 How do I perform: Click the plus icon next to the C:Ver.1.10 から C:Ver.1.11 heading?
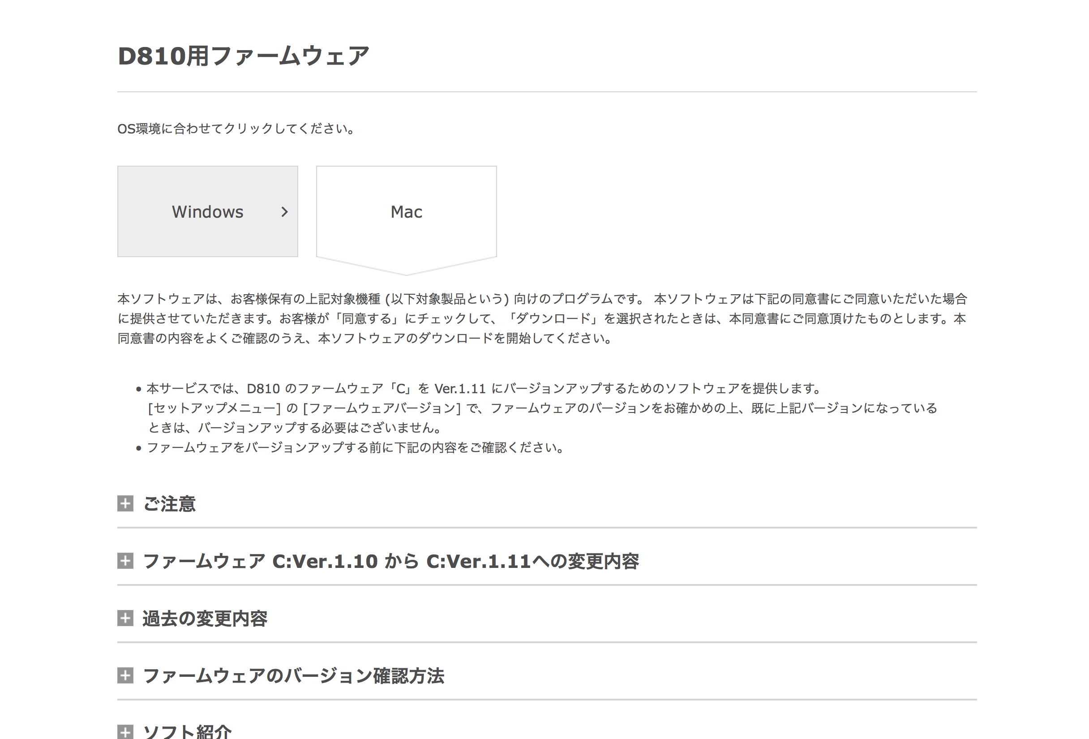pyautogui.click(x=125, y=561)
